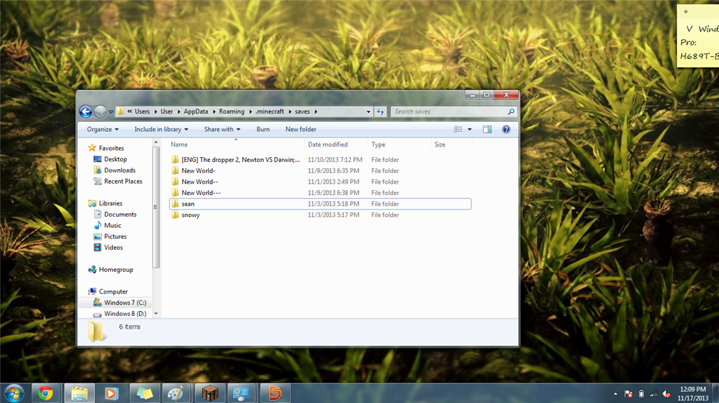Open Explorer Help icon
The height and width of the screenshot is (403, 719).
(506, 129)
